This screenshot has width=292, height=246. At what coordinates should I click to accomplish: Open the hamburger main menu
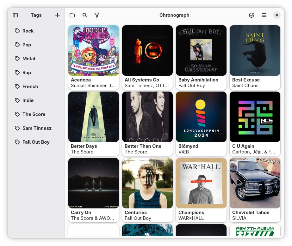264,15
